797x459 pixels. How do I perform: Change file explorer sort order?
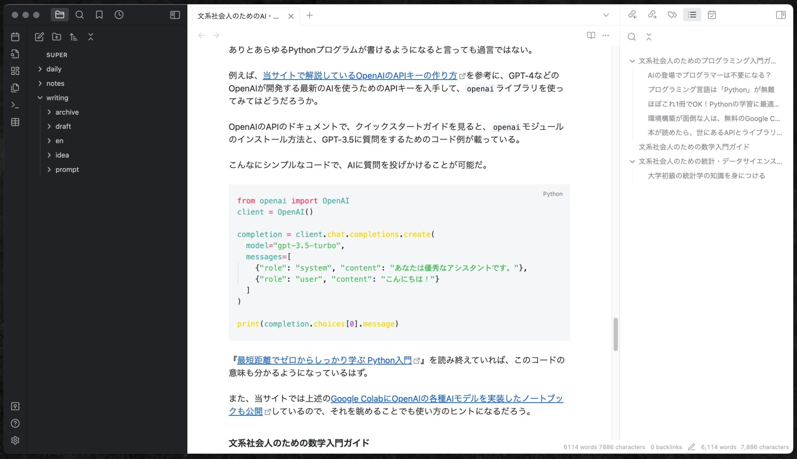click(73, 37)
